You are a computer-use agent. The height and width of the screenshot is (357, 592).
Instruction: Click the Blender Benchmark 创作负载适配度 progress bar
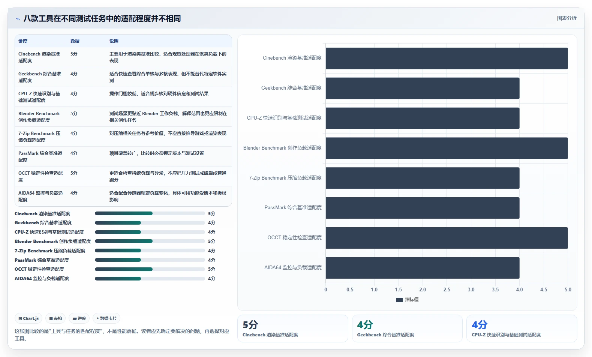click(x=150, y=241)
